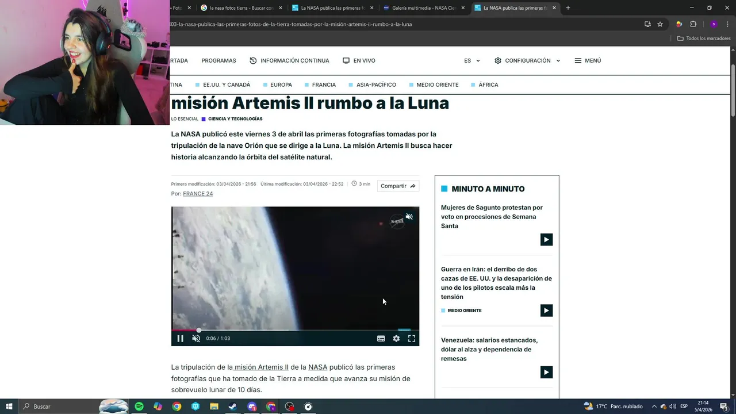Follow the misión Artemis II link

tap(261, 367)
